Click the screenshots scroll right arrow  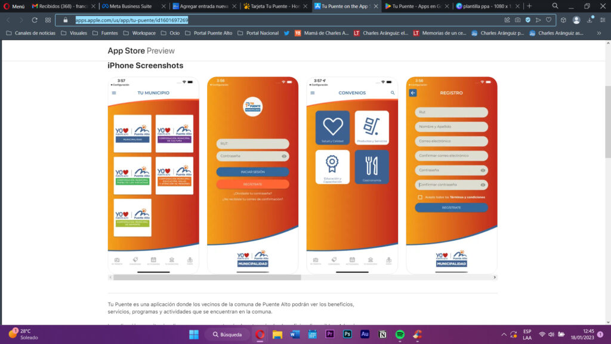pos(495,277)
